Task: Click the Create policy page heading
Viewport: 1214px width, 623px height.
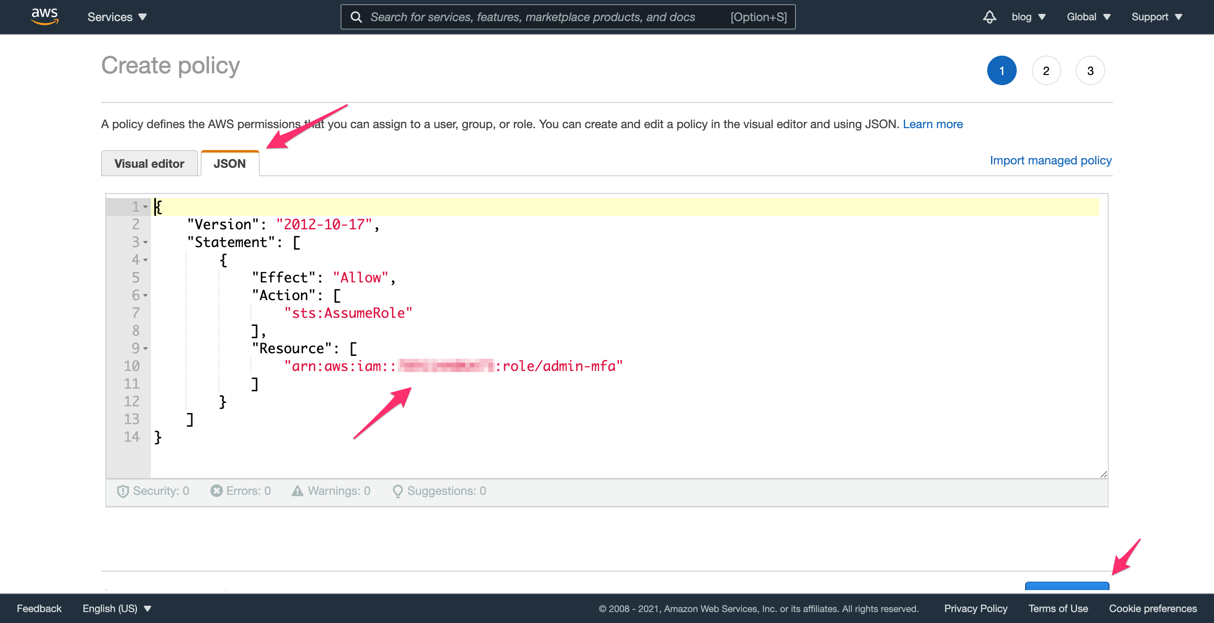Action: point(171,65)
